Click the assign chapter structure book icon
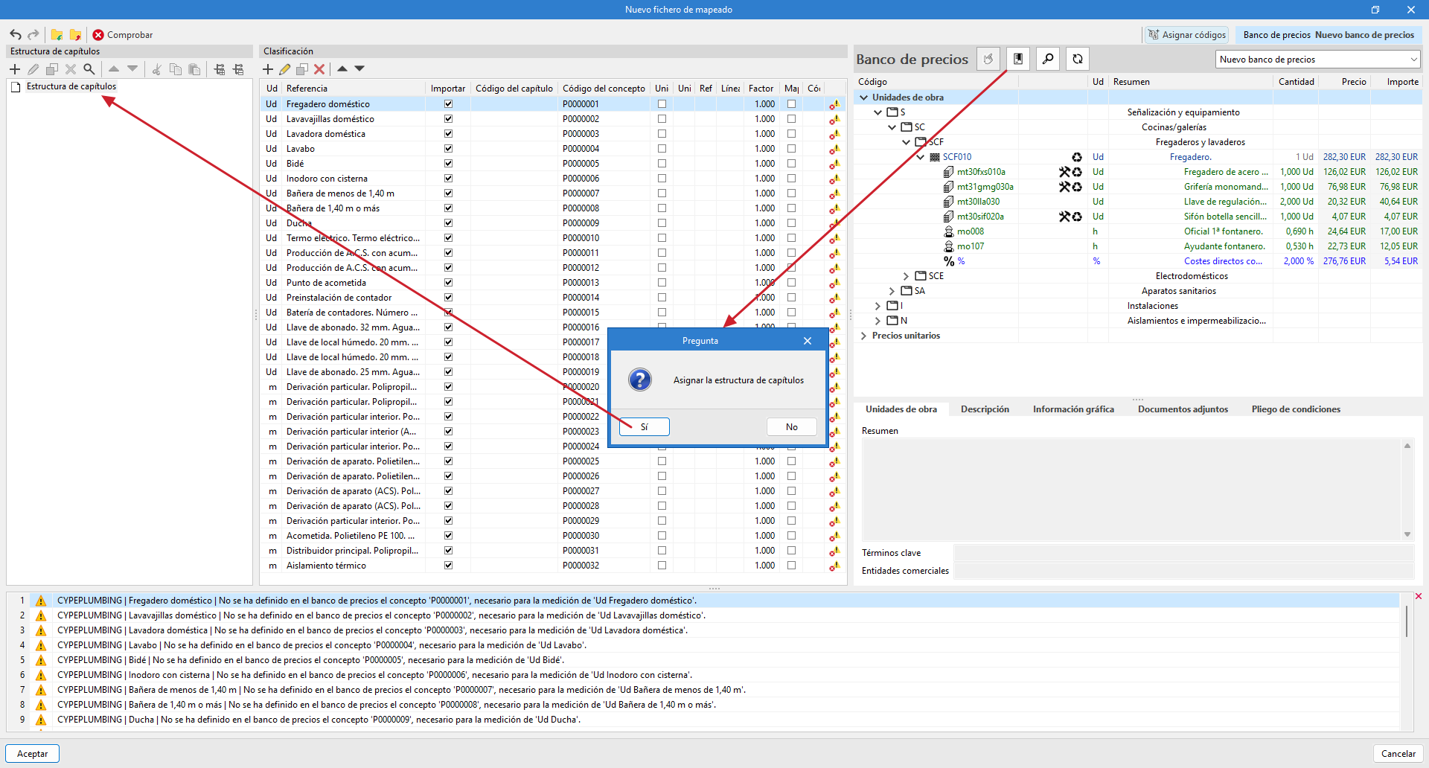 tap(1018, 59)
